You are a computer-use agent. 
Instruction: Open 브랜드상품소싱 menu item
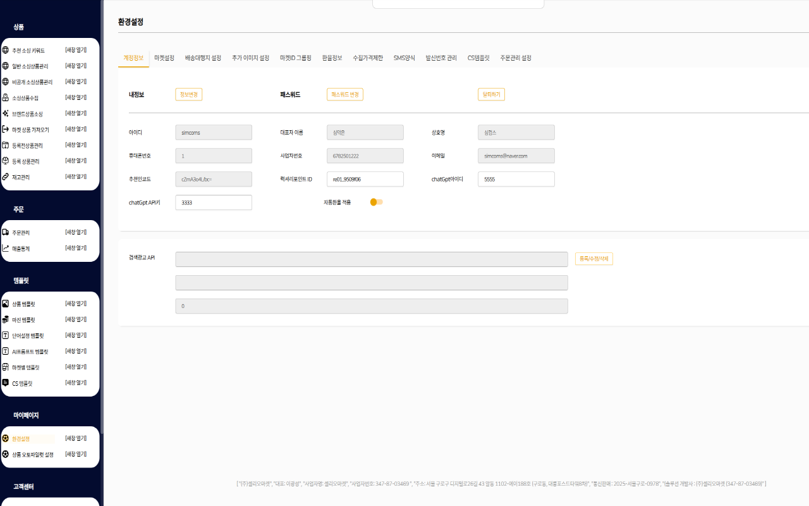pos(28,114)
